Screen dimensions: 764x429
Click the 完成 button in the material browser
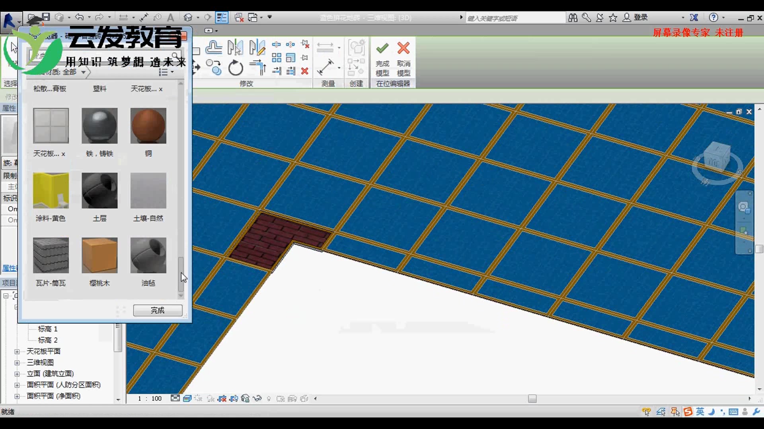(x=158, y=310)
